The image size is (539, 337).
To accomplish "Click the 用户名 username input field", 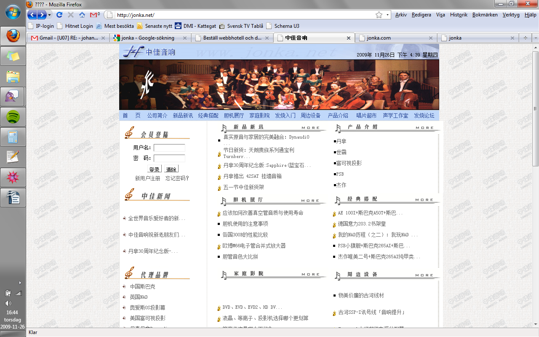I will point(169,148).
